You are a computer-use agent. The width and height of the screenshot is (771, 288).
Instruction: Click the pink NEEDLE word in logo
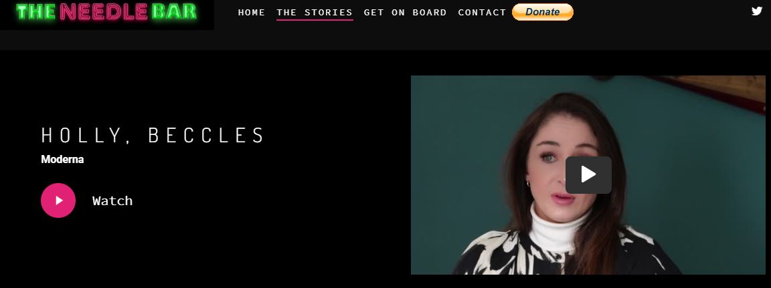pyautogui.click(x=104, y=12)
